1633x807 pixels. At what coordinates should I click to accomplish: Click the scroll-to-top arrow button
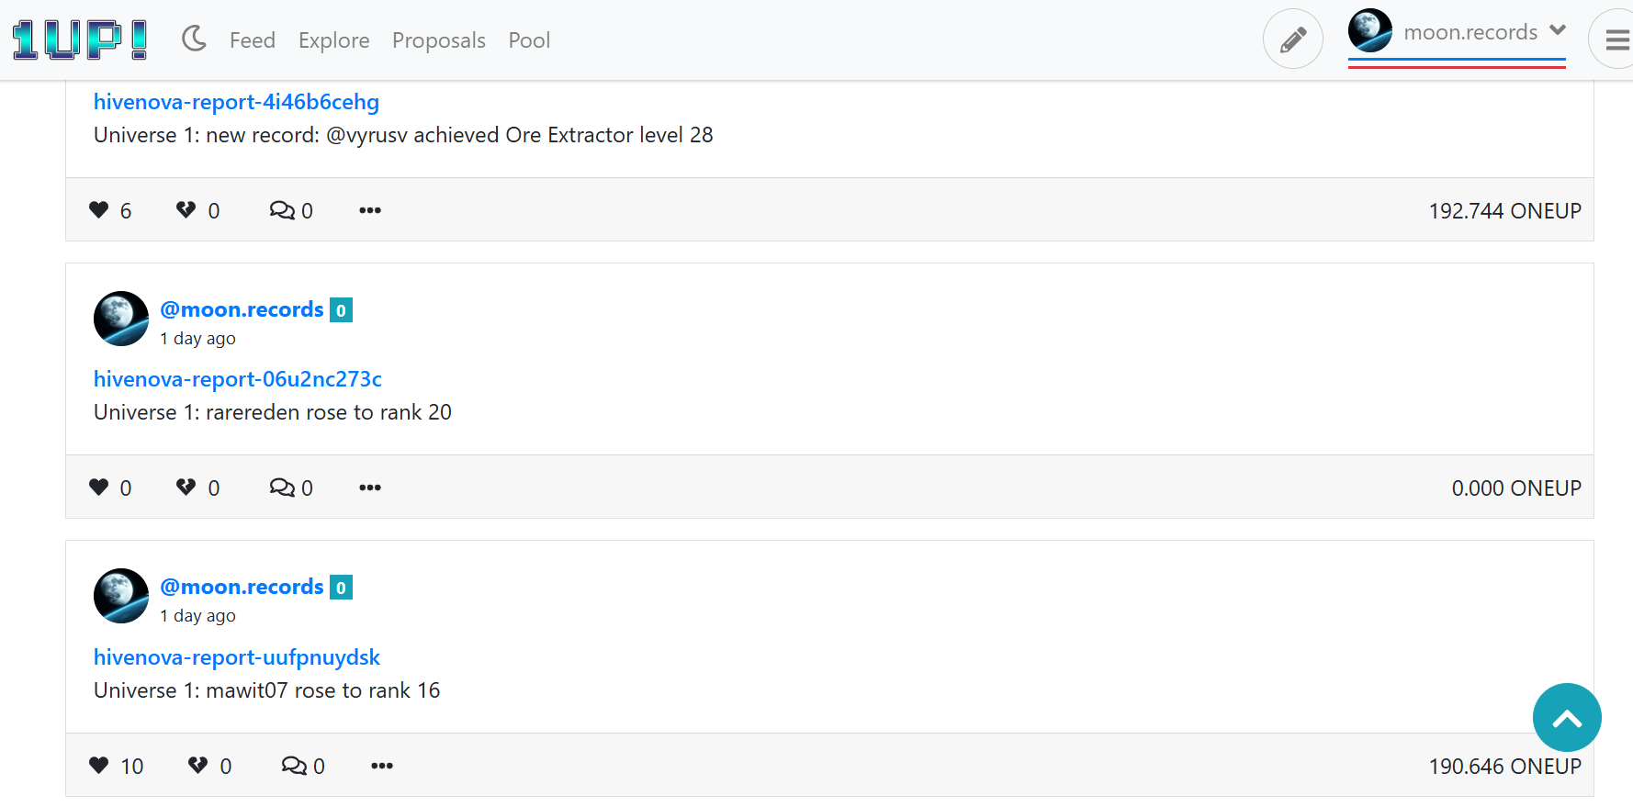1567,717
